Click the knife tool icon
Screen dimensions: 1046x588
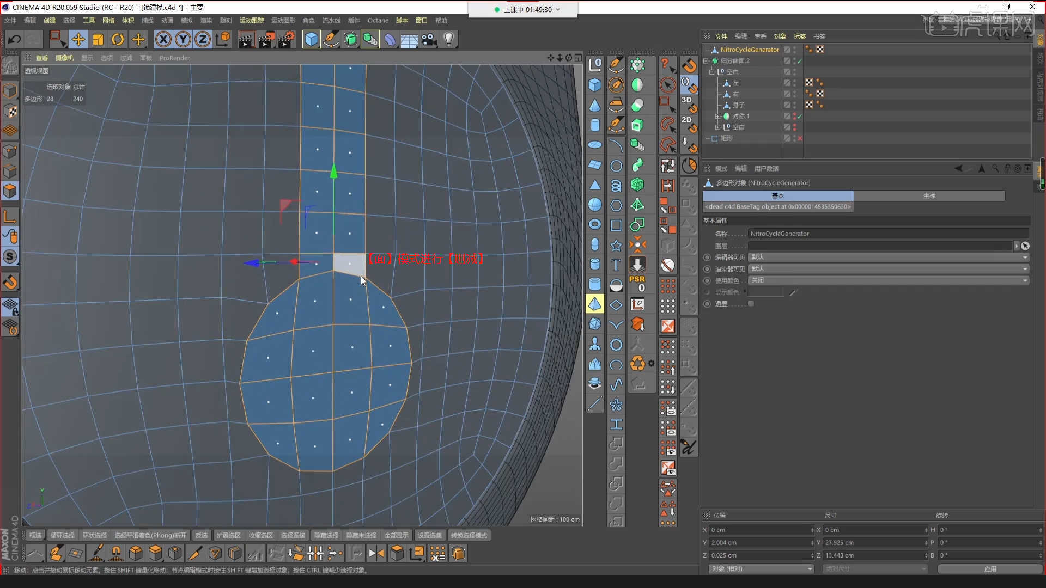click(194, 554)
